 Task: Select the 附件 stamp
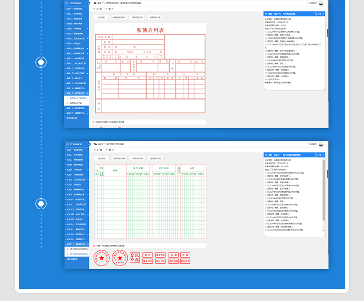[x=147, y=254]
